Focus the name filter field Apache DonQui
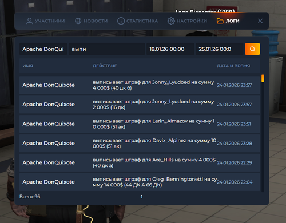Screen dimensions: 286x223 tap(43, 49)
